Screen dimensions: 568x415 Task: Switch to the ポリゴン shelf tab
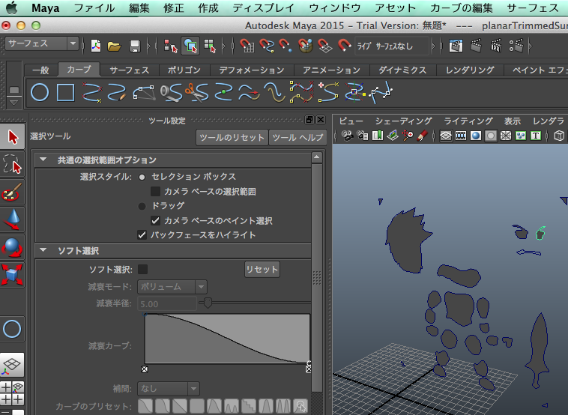tap(184, 70)
